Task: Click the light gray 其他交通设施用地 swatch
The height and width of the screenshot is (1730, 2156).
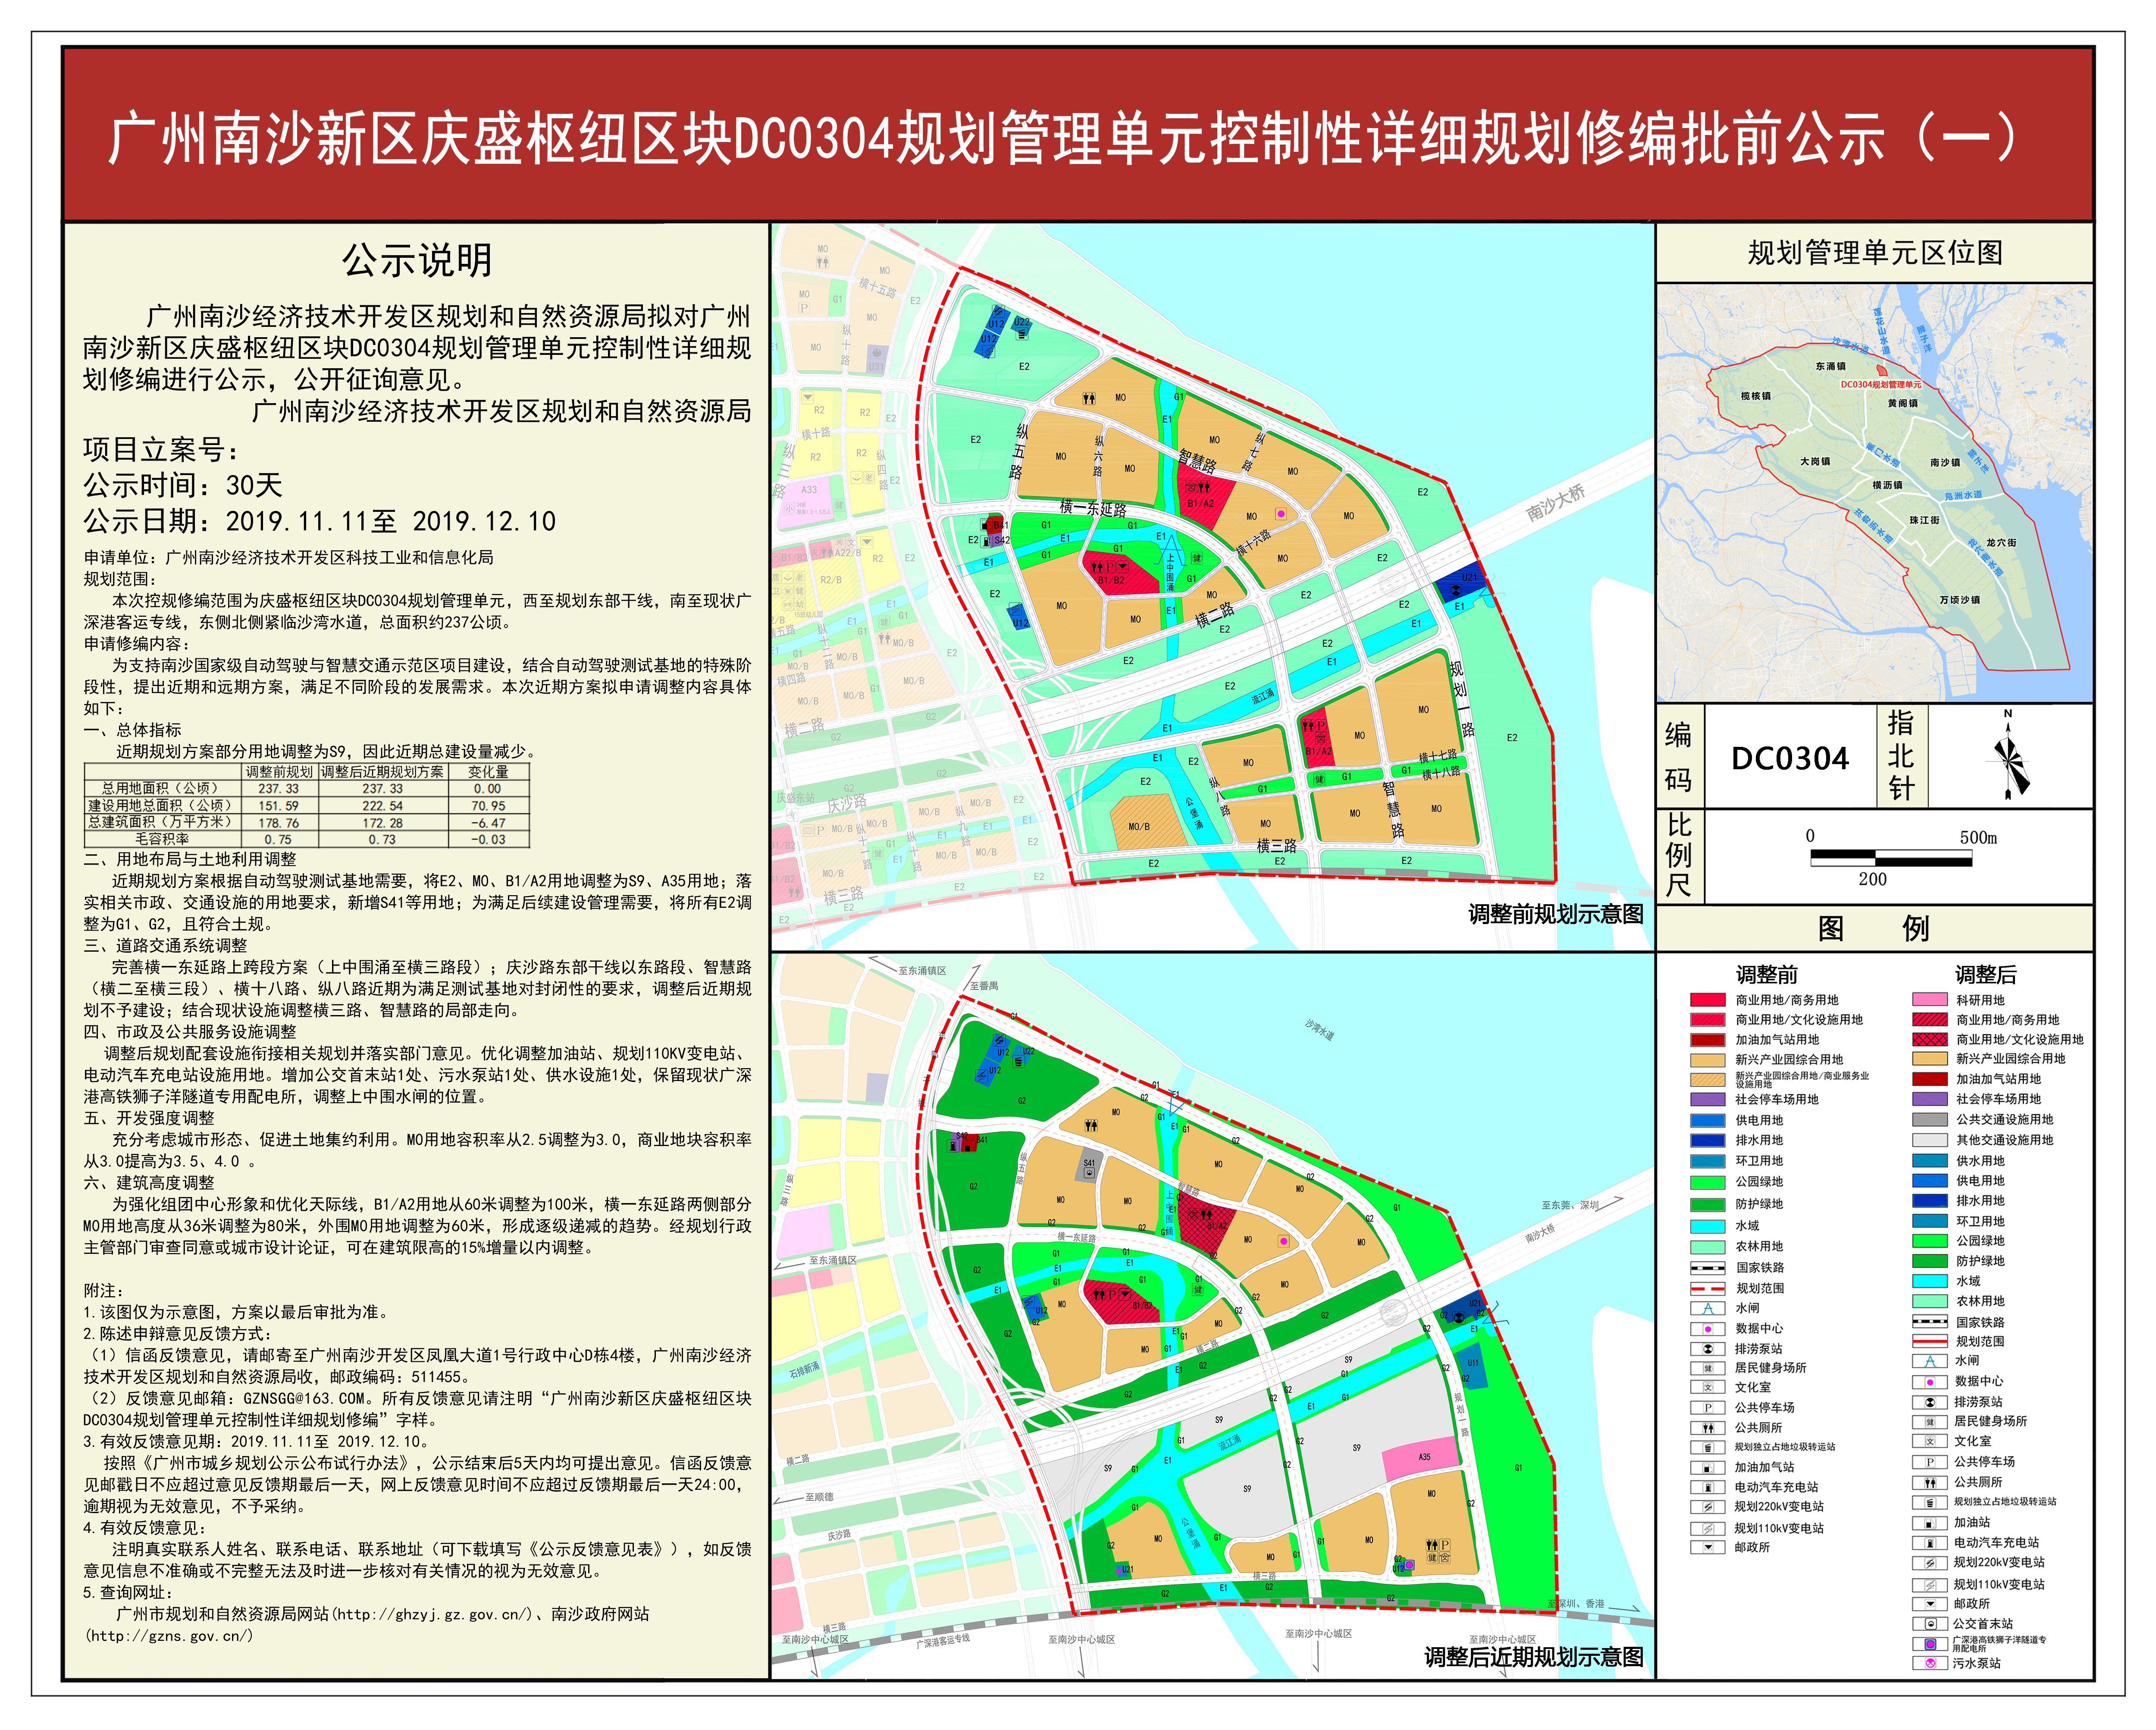Action: 1929,1140
